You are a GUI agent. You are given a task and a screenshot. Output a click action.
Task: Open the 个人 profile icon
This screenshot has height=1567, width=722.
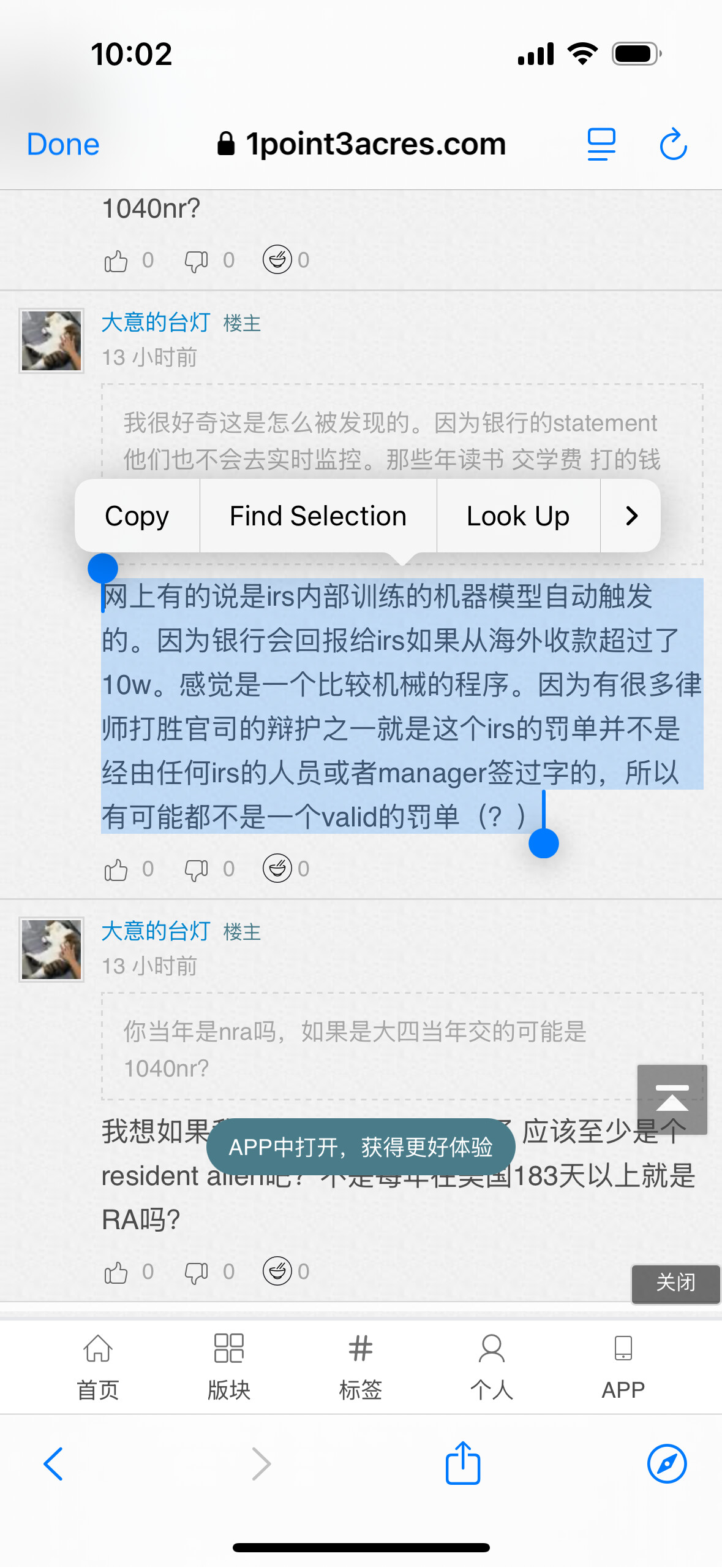(x=491, y=1367)
